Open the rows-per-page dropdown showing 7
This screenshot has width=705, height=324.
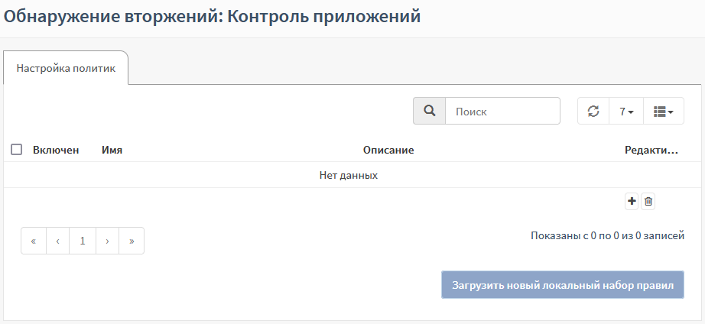[626, 111]
